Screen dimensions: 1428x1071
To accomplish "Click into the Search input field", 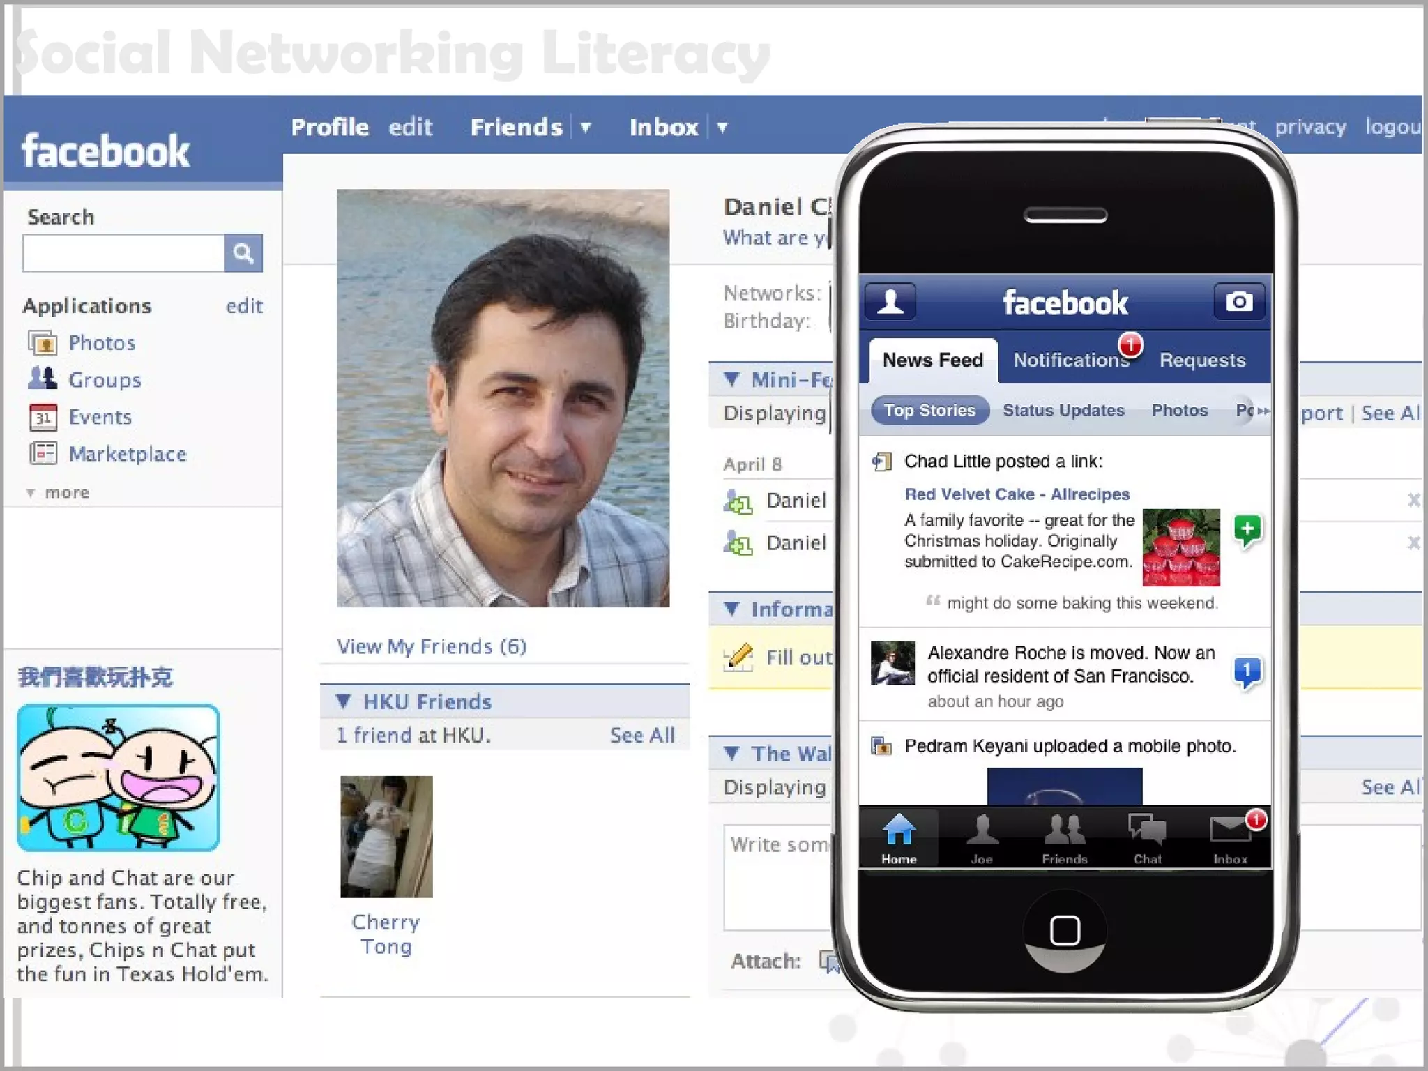I will point(123,252).
